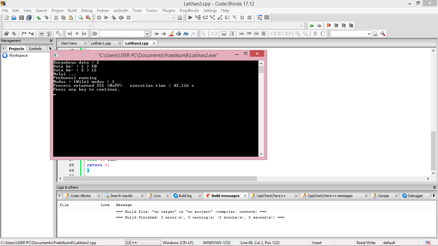The width and height of the screenshot is (438, 246).
Task: Toggle regex search option
Action: tap(193, 34)
